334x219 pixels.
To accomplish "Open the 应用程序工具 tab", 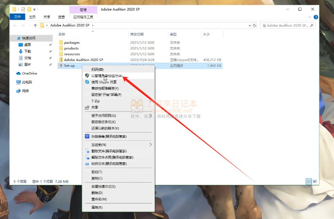I will click(83, 17).
